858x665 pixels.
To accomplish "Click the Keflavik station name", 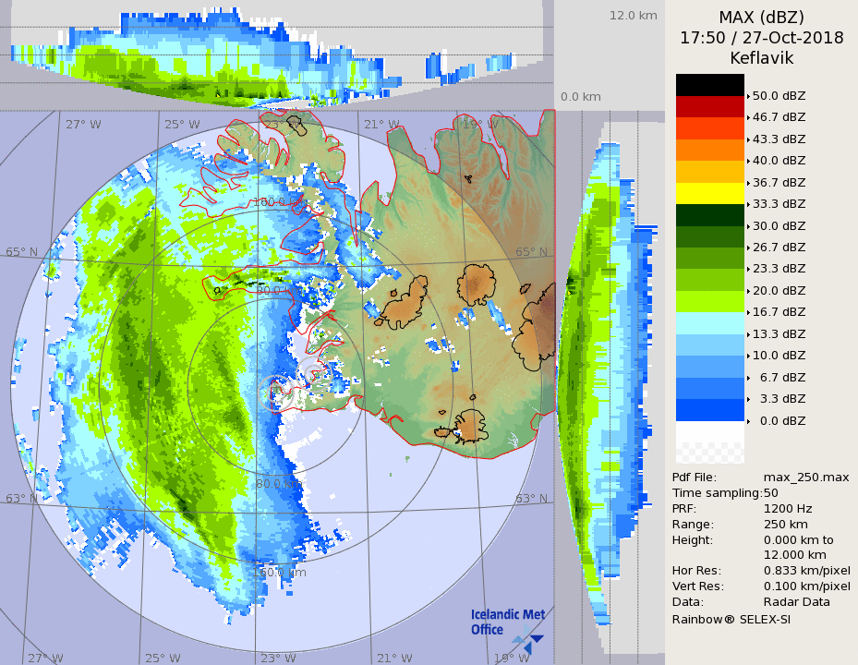I will pos(761,56).
